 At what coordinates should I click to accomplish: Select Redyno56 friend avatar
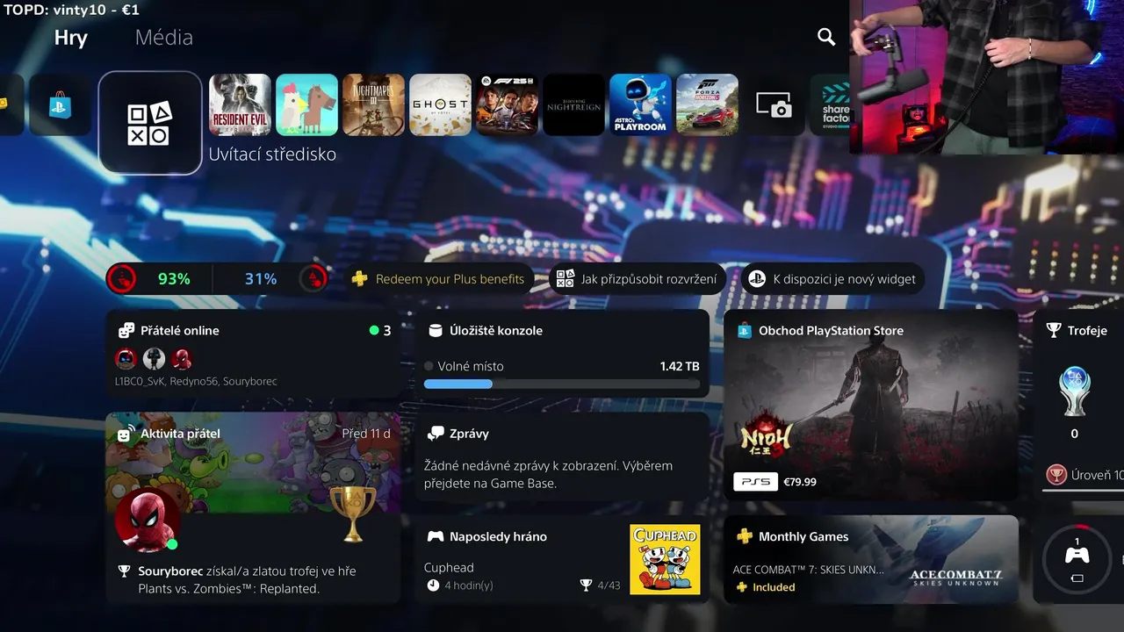(154, 358)
